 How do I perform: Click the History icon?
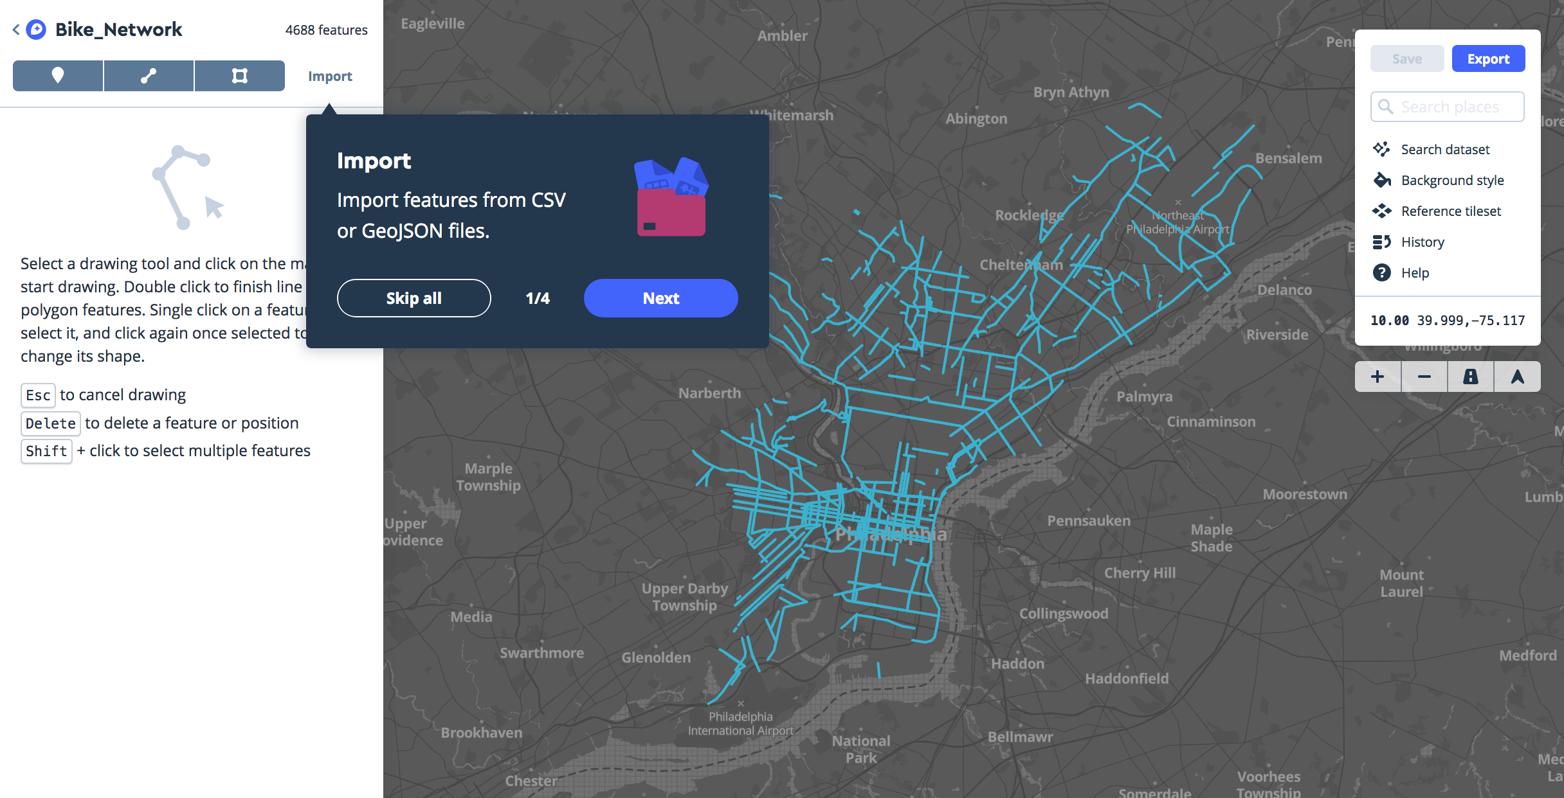[1381, 242]
